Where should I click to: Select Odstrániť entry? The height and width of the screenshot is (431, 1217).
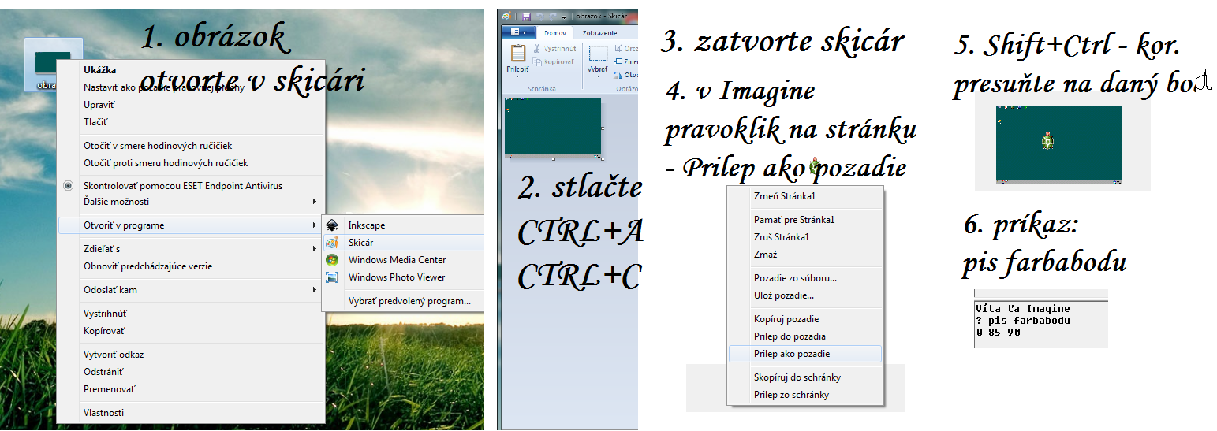[x=103, y=372]
